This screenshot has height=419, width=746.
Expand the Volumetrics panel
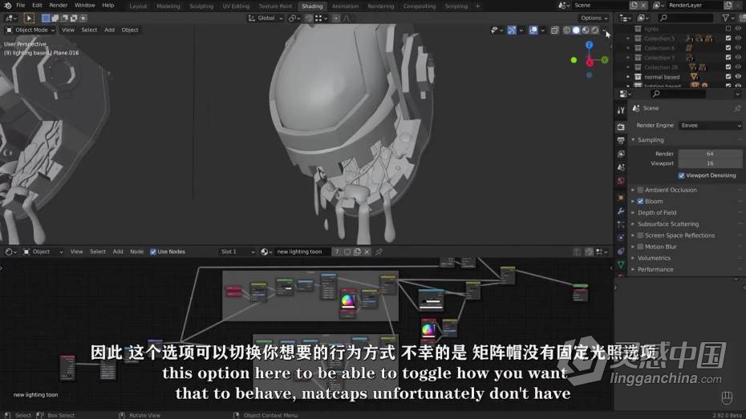click(x=654, y=259)
